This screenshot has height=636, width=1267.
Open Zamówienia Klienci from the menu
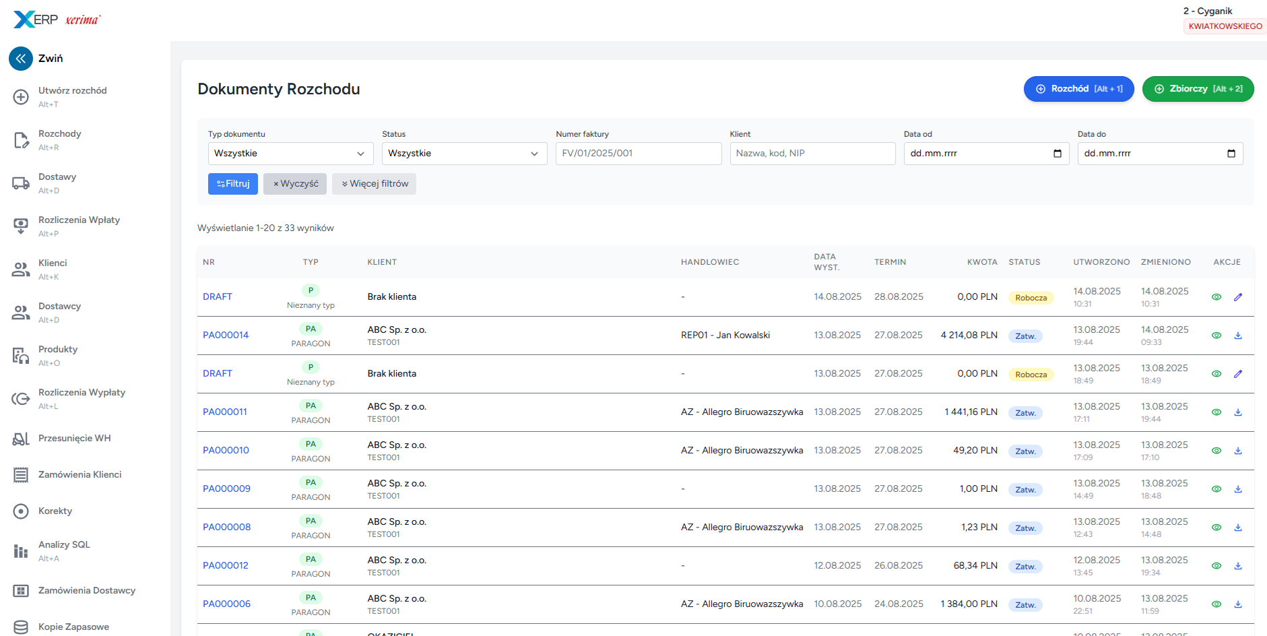[21, 474]
